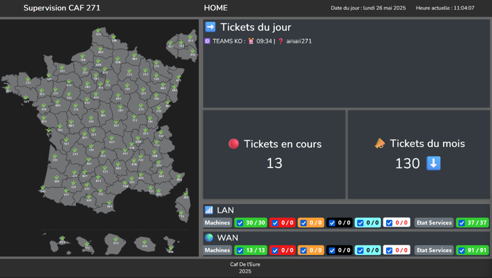Viewport: 492px width, 278px height.
Task: Click the LAN signal bars icon
Action: [x=209, y=210]
